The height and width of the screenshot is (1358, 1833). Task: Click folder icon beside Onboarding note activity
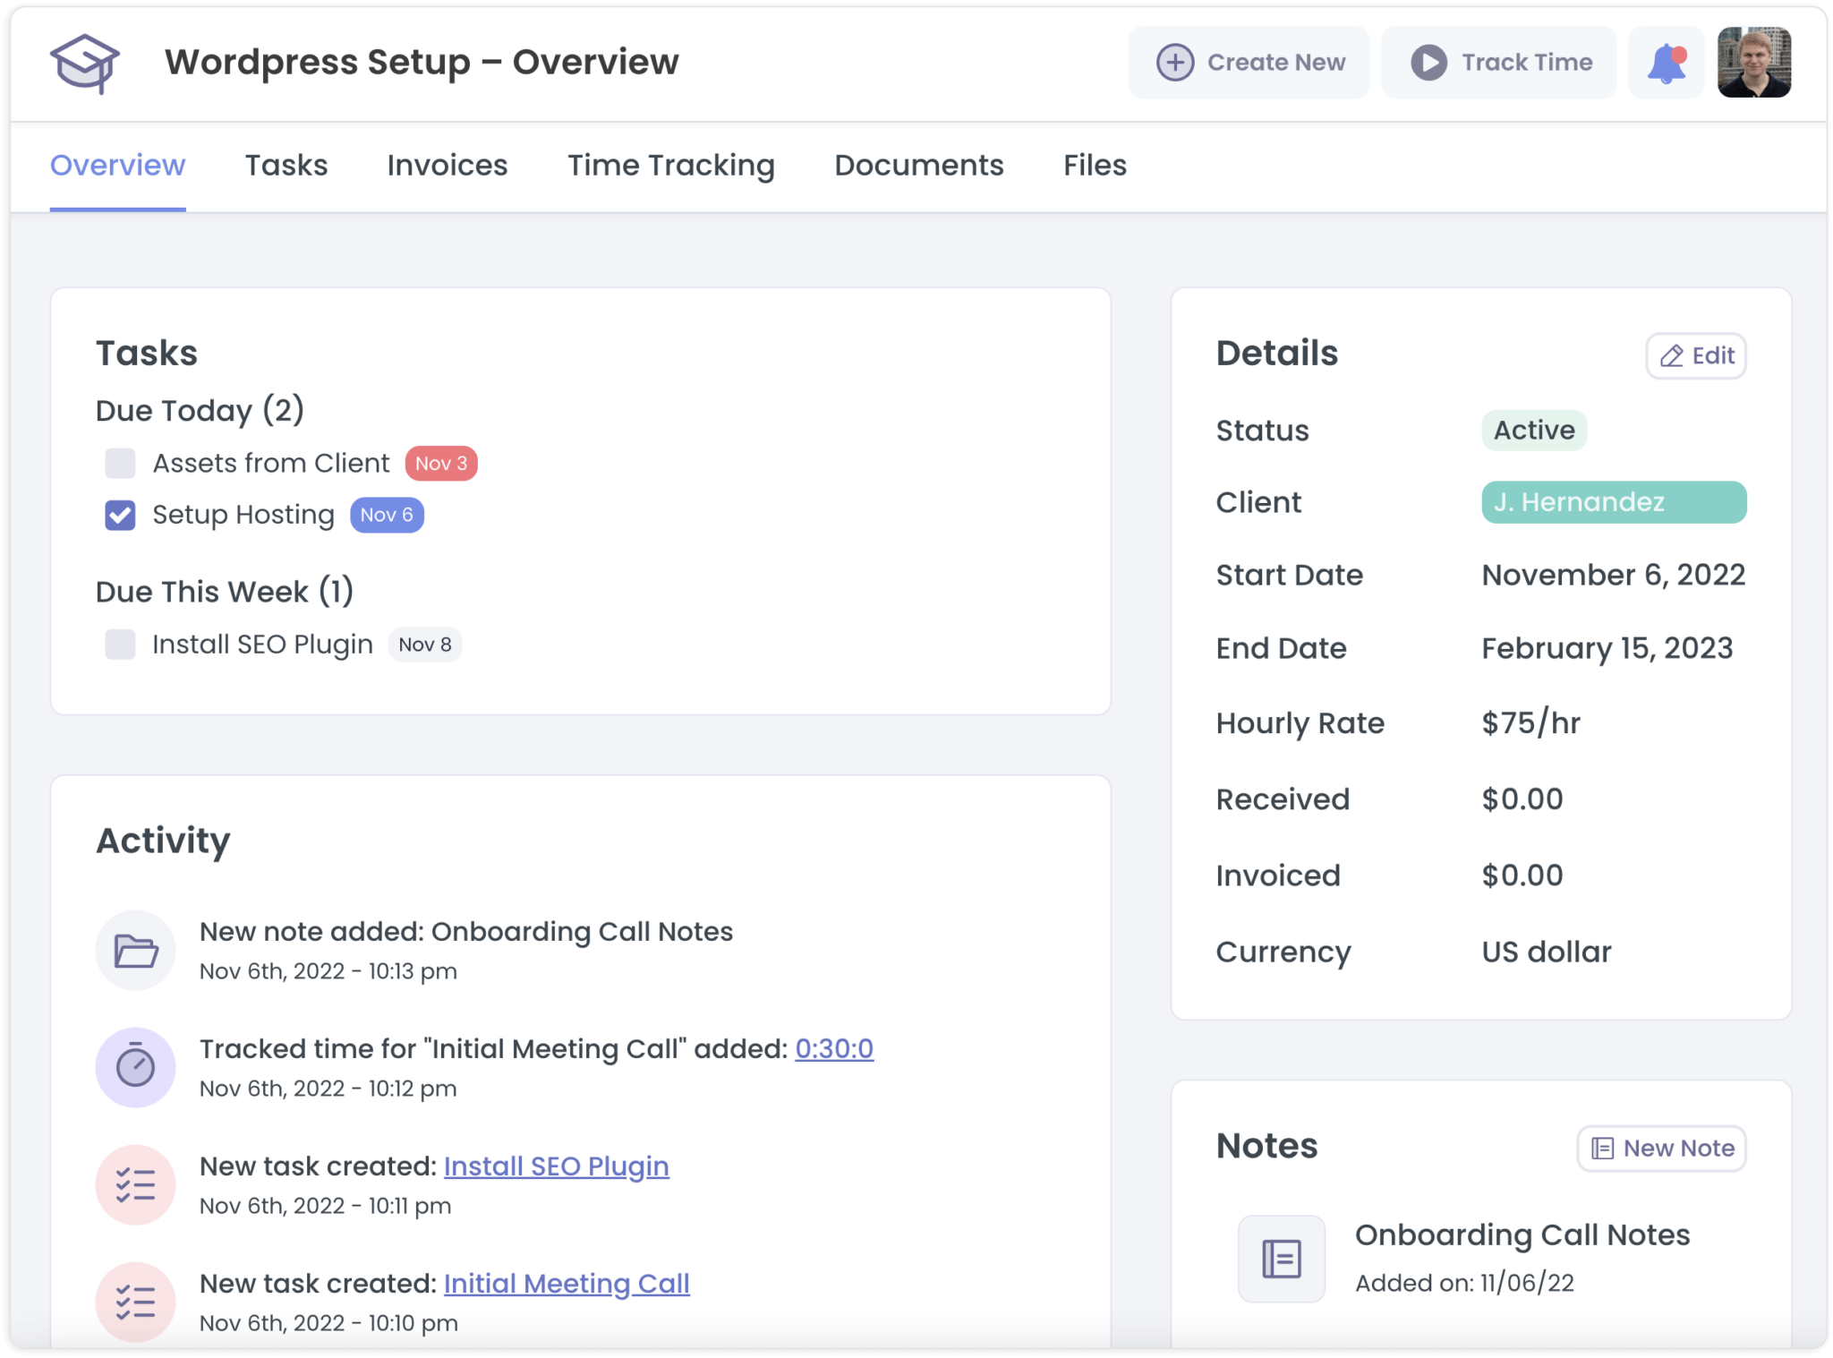pos(136,951)
